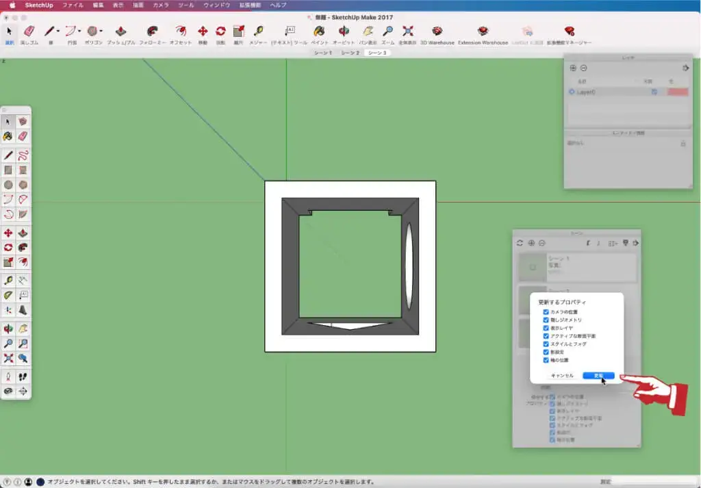The image size is (701, 488).
Task: Click the Paint bucket (ペイント) tool
Action: click(x=319, y=32)
